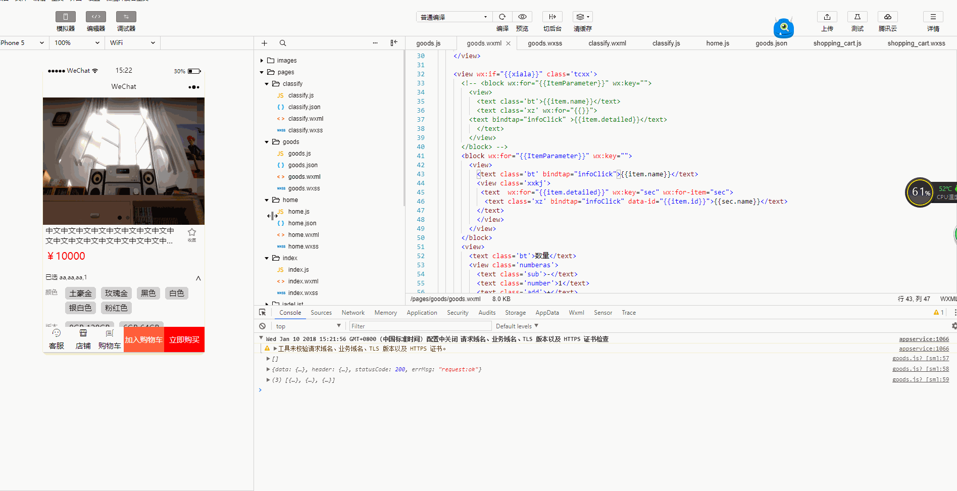Switch to the shopping_cart.js editor tab
The height and width of the screenshot is (491, 957).
tap(837, 43)
